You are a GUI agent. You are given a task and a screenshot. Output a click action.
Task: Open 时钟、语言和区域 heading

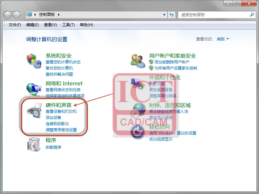click(x=170, y=105)
